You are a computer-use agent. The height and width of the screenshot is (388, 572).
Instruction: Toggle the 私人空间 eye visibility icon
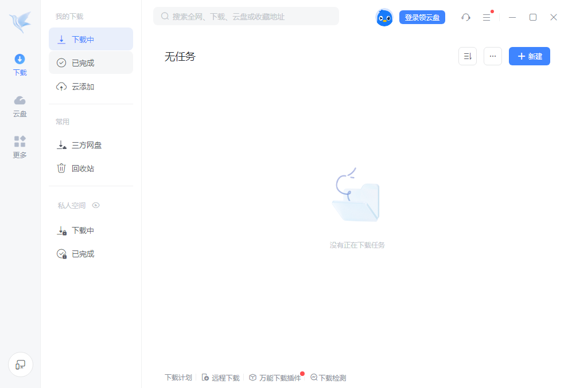pos(96,205)
